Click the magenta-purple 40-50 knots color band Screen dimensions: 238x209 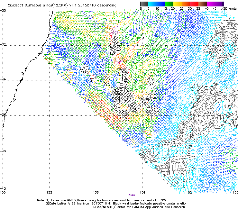coord(215,4)
